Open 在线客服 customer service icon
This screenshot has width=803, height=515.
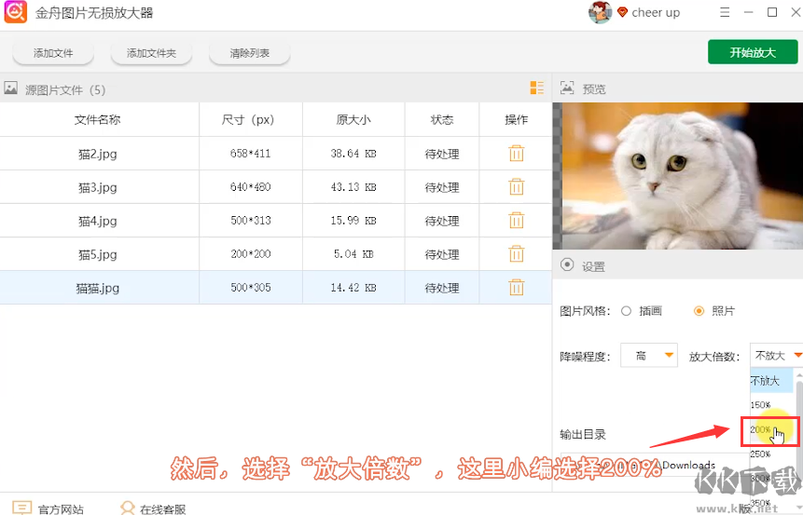click(127, 508)
